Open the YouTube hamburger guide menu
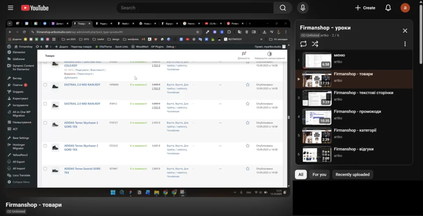 [x=10, y=8]
